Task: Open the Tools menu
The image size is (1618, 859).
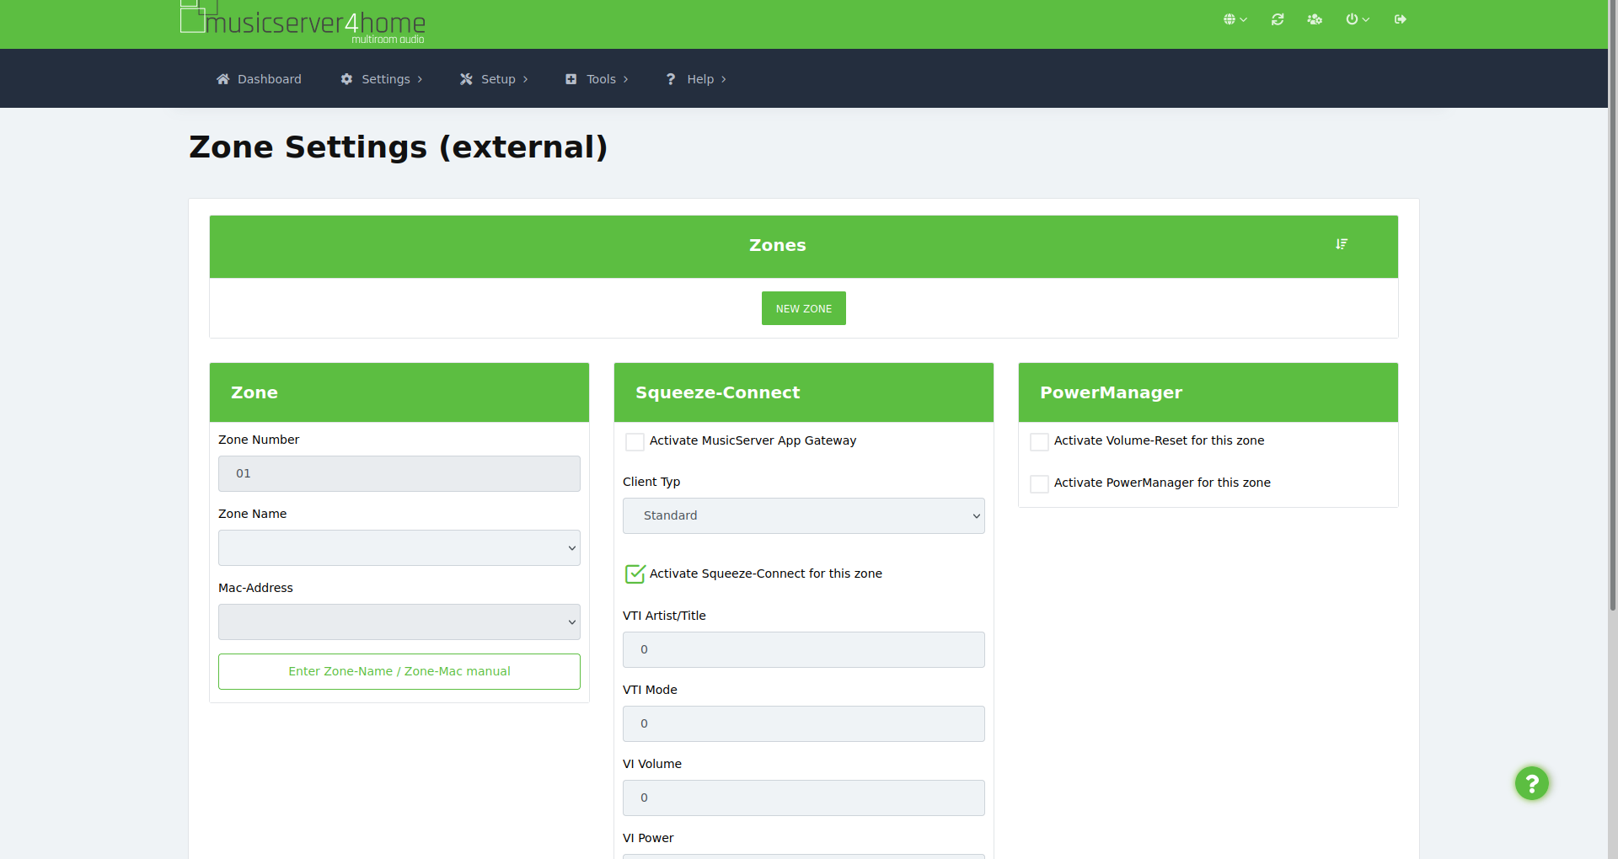Action: pos(597,79)
